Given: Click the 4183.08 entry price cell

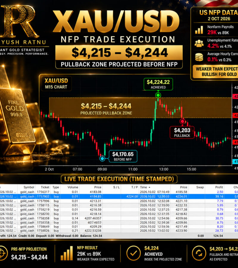Looking at the screenshot, I should point(95,192).
